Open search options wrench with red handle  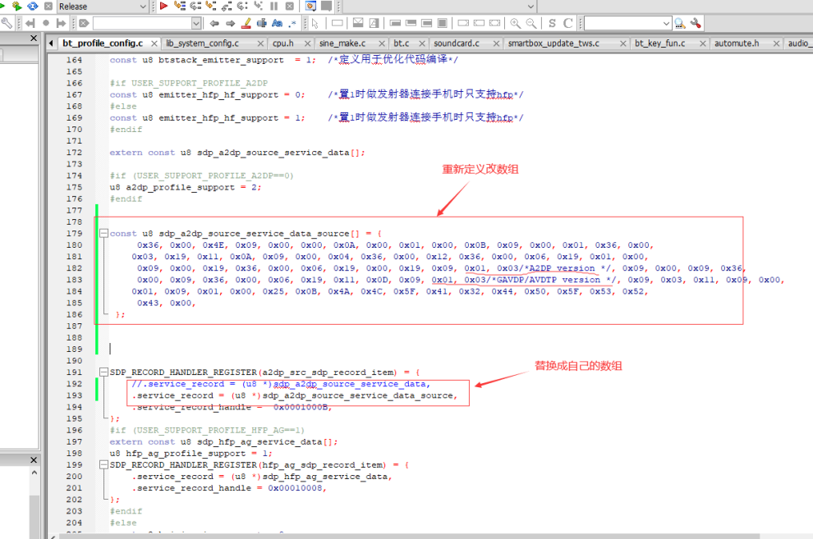coord(696,23)
